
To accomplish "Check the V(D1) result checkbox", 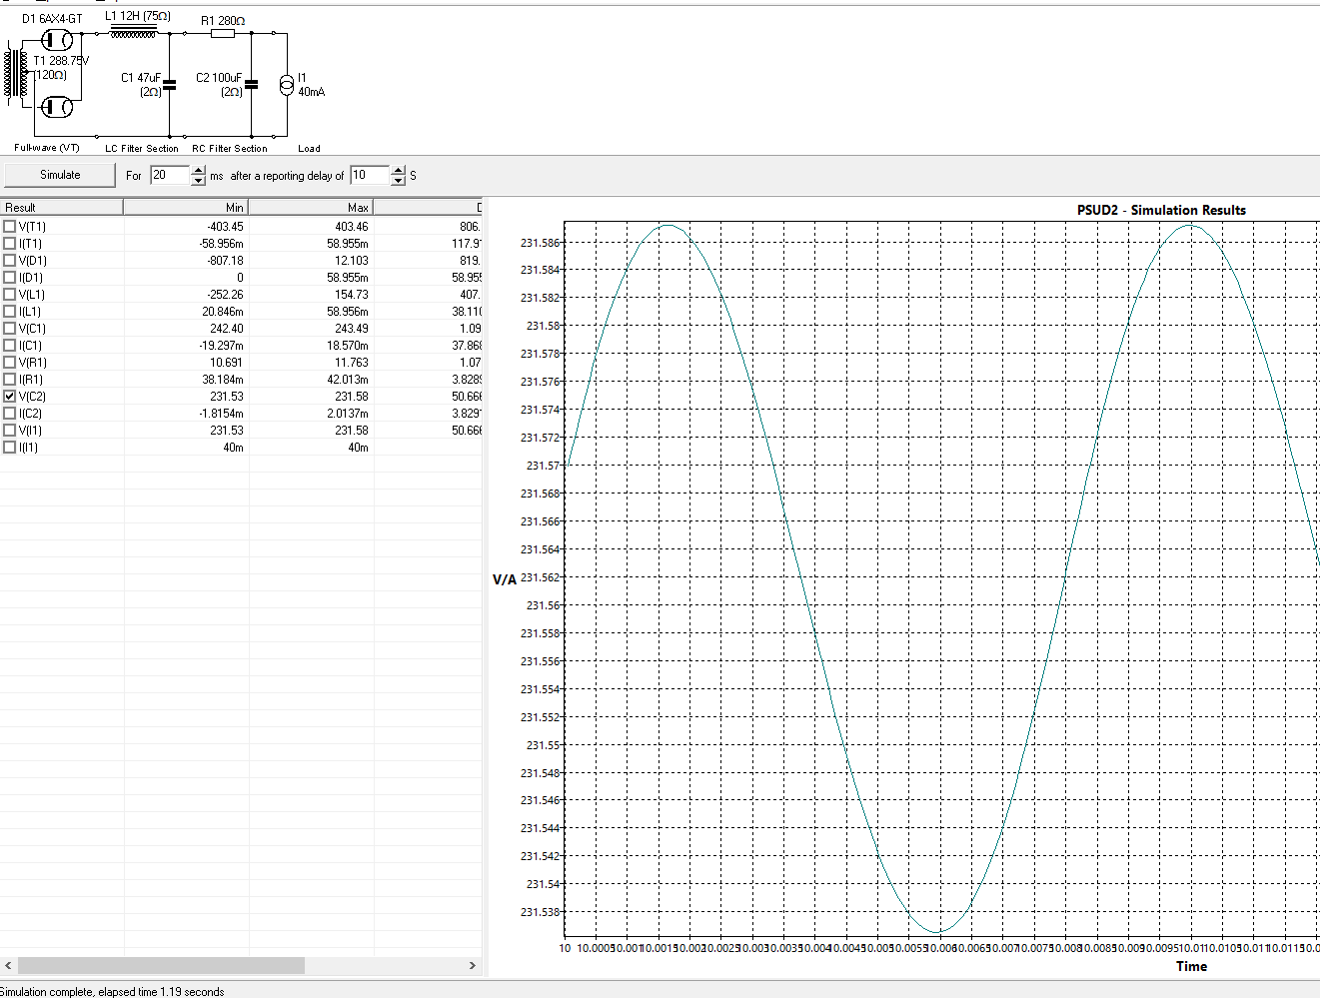I will pos(10,261).
